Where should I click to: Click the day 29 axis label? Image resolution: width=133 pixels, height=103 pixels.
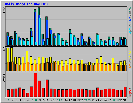click(117, 100)
